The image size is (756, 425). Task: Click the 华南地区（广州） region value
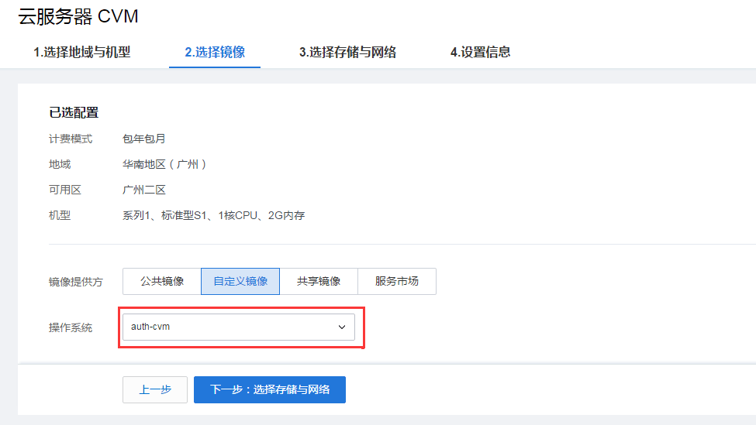coord(164,165)
